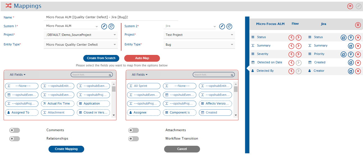Collapse the mapping panel with the white arrow
Image resolution: width=363 pixels, height=155 pixels.
[248, 68]
